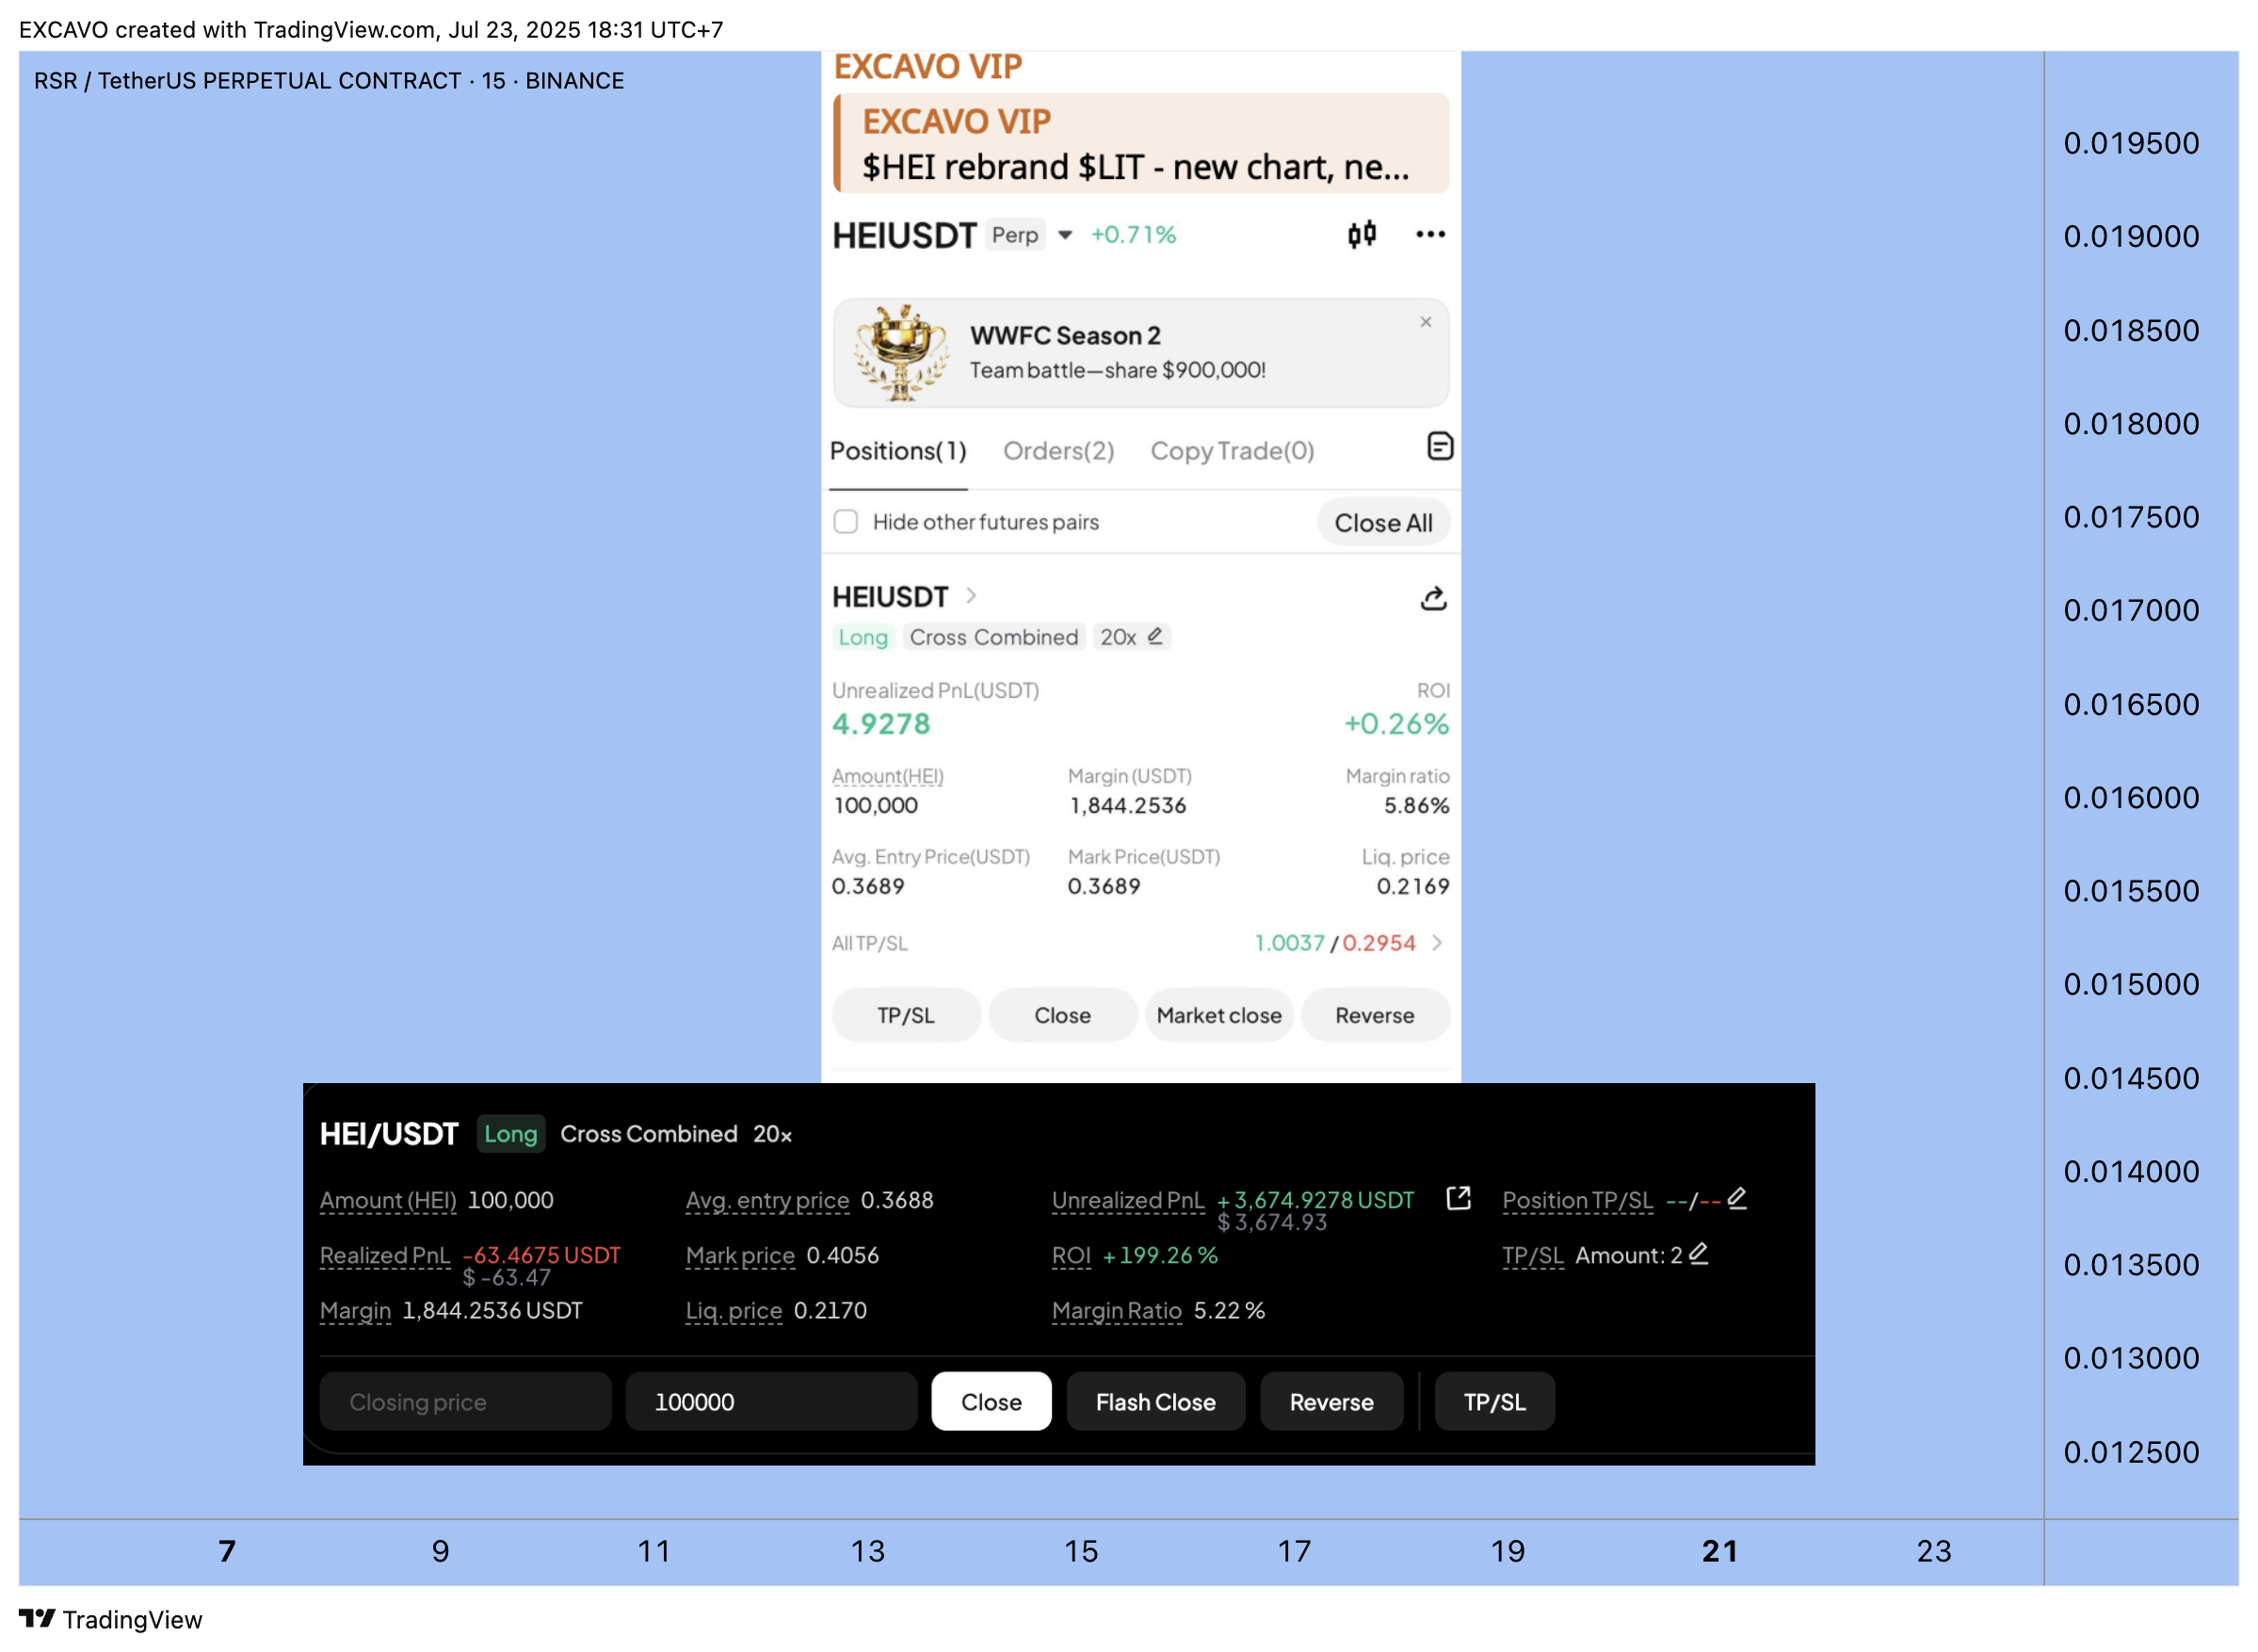Click the Liq. price value 0.2169
The height and width of the screenshot is (1652, 2258).
pos(1412,886)
